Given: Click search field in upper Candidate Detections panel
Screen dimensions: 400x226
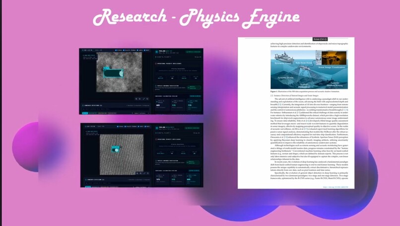Looking at the screenshot, I should 116,109.
